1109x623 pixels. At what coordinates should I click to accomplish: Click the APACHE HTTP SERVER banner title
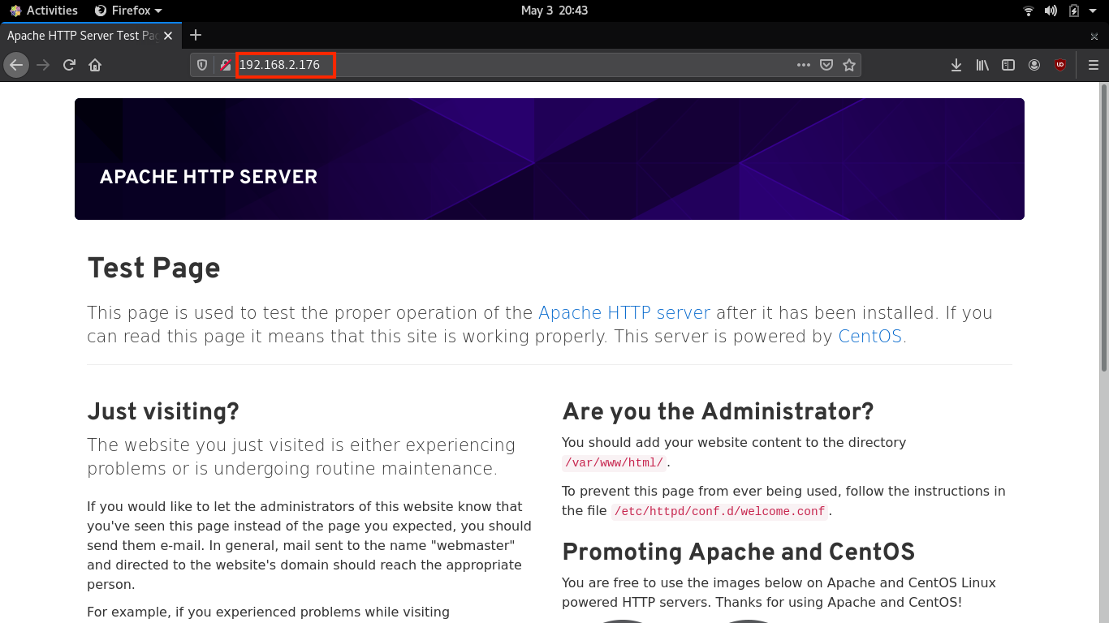pyautogui.click(x=209, y=177)
